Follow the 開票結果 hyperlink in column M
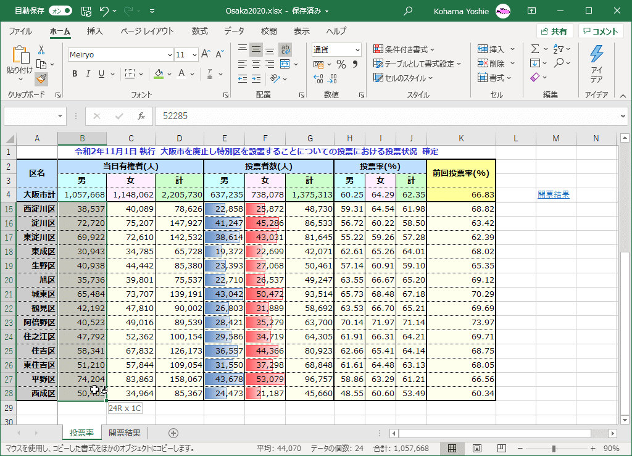This screenshot has height=456, width=632. pos(553,194)
